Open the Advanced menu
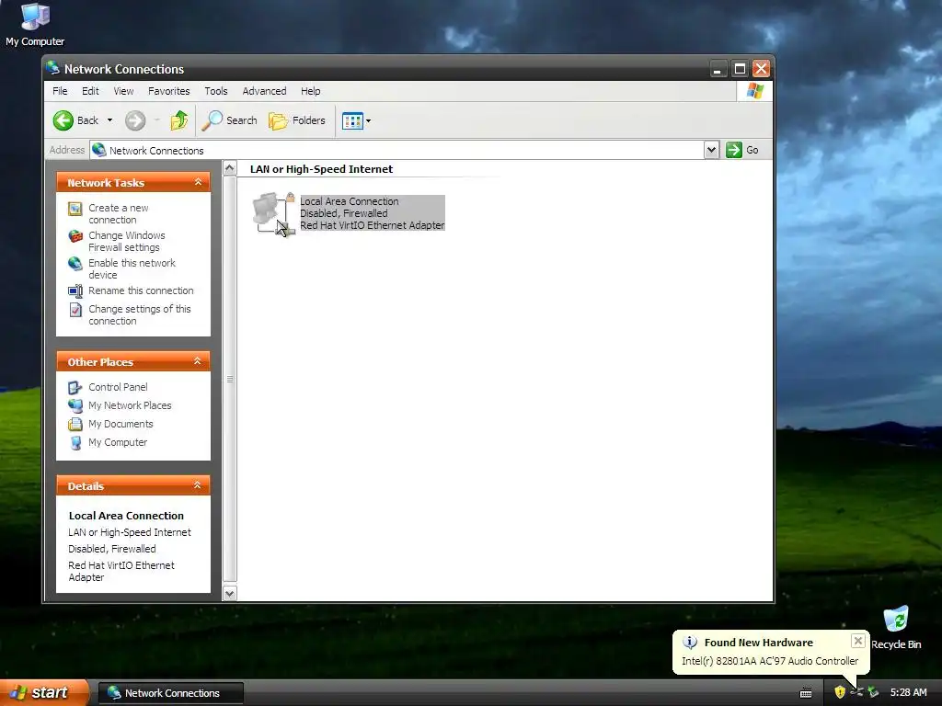The image size is (942, 706). click(264, 91)
